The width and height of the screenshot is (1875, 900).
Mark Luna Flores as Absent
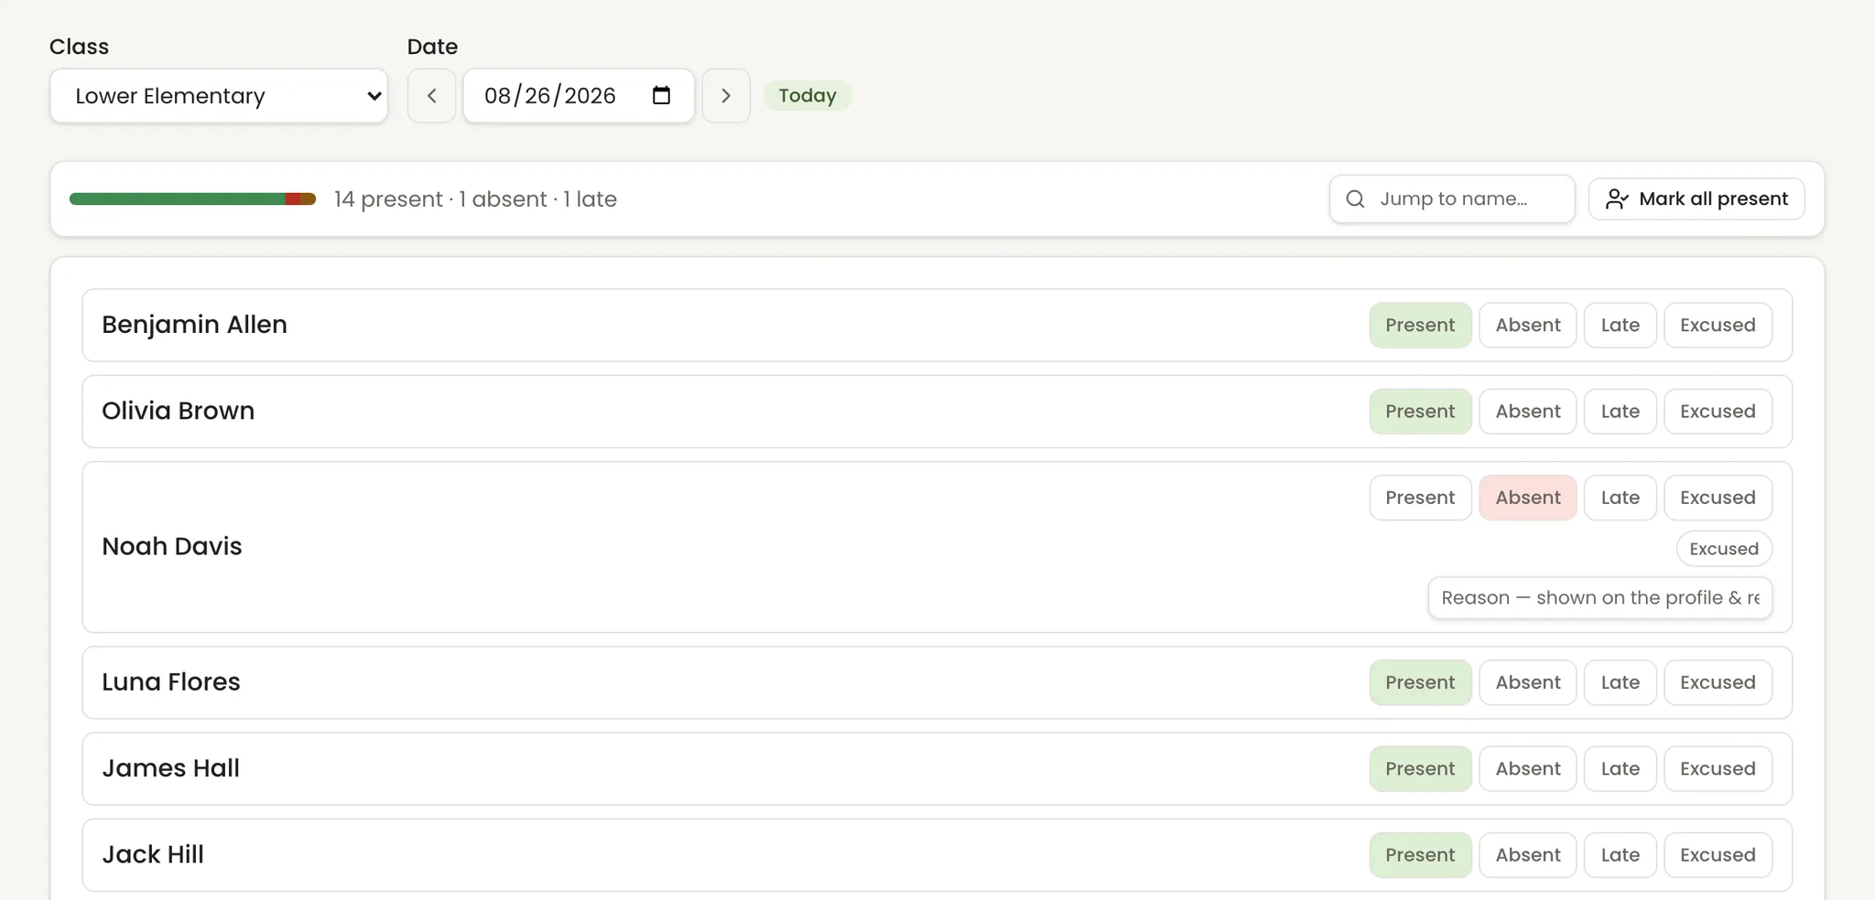point(1528,682)
